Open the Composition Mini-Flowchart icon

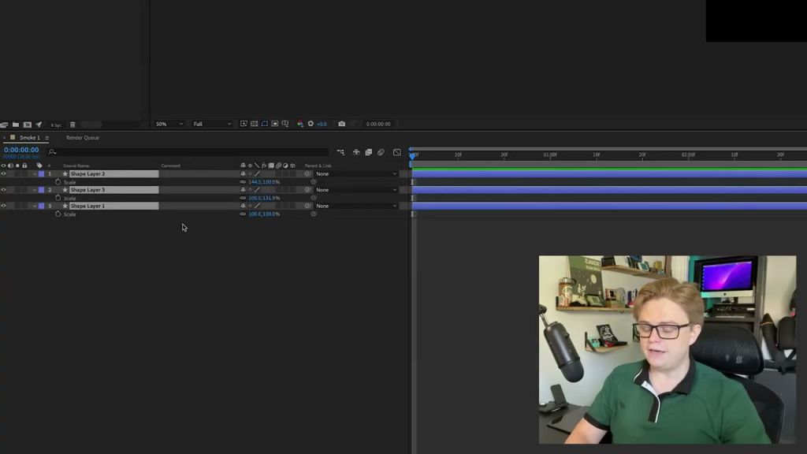click(x=340, y=152)
